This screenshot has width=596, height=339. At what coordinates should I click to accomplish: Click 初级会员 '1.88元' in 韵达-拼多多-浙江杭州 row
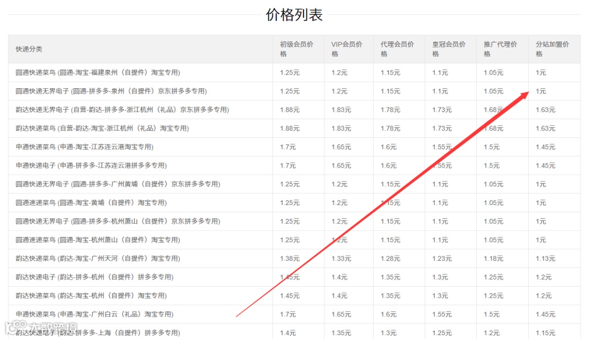[x=290, y=110]
